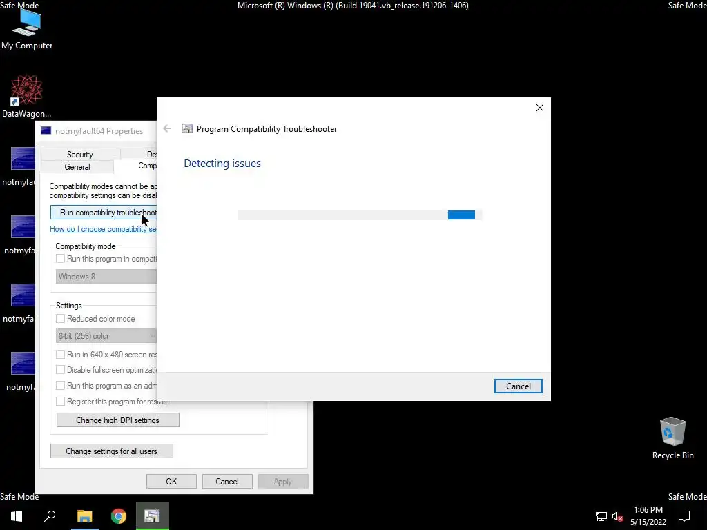Click the troubleshooter title icon

click(187, 128)
